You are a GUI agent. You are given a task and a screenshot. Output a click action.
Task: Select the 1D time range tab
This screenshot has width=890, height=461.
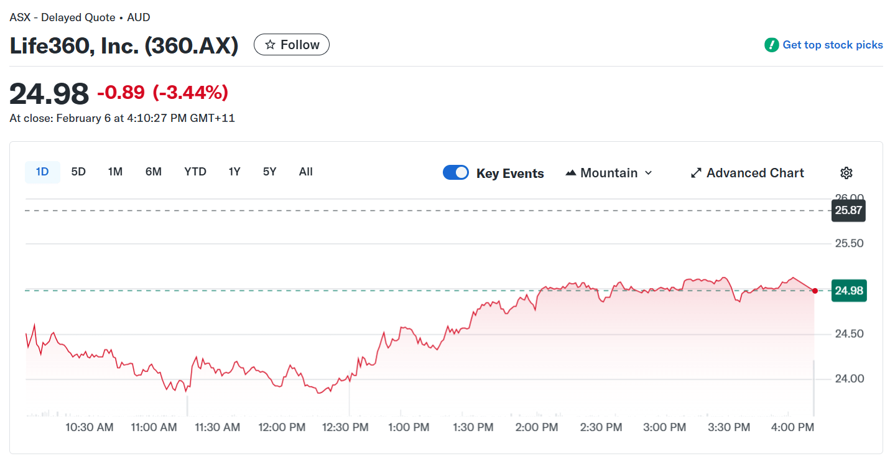click(x=42, y=171)
